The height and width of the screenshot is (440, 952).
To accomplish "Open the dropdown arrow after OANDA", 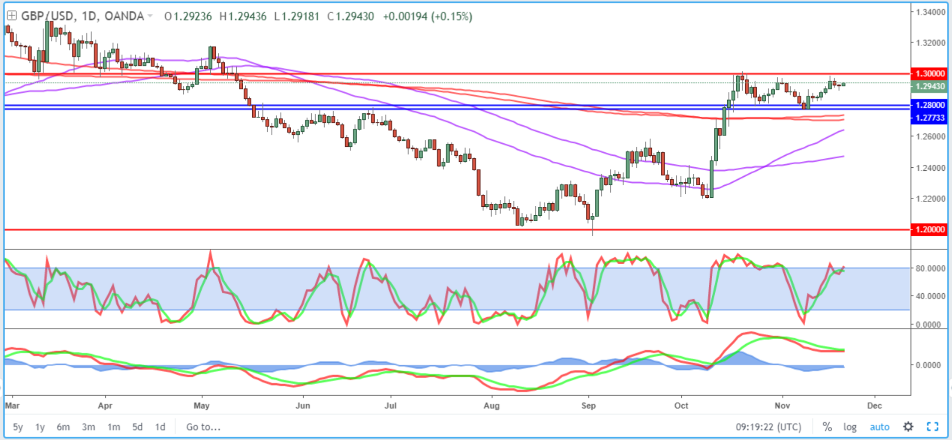I will pyautogui.click(x=150, y=16).
